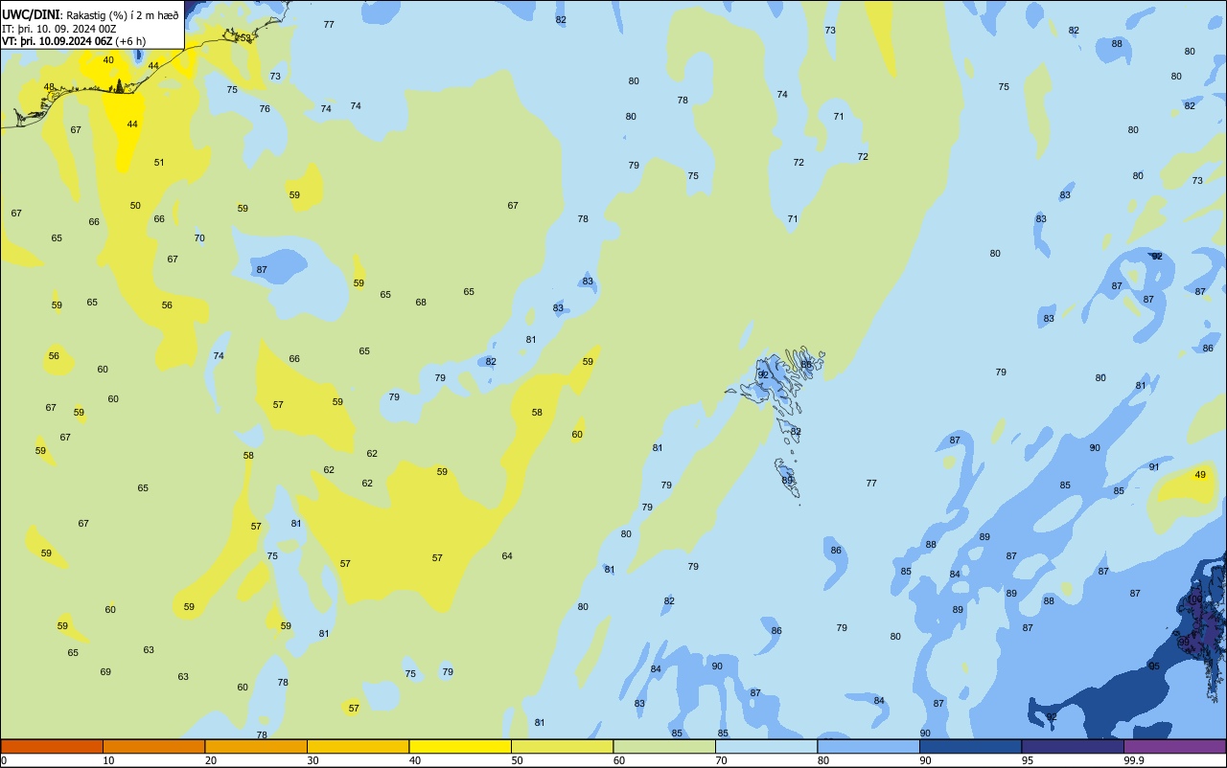Click the 'IT: þri. 10. 09. 2024 00Z' line
Viewport: 1227px width, 768px height.
59,29
